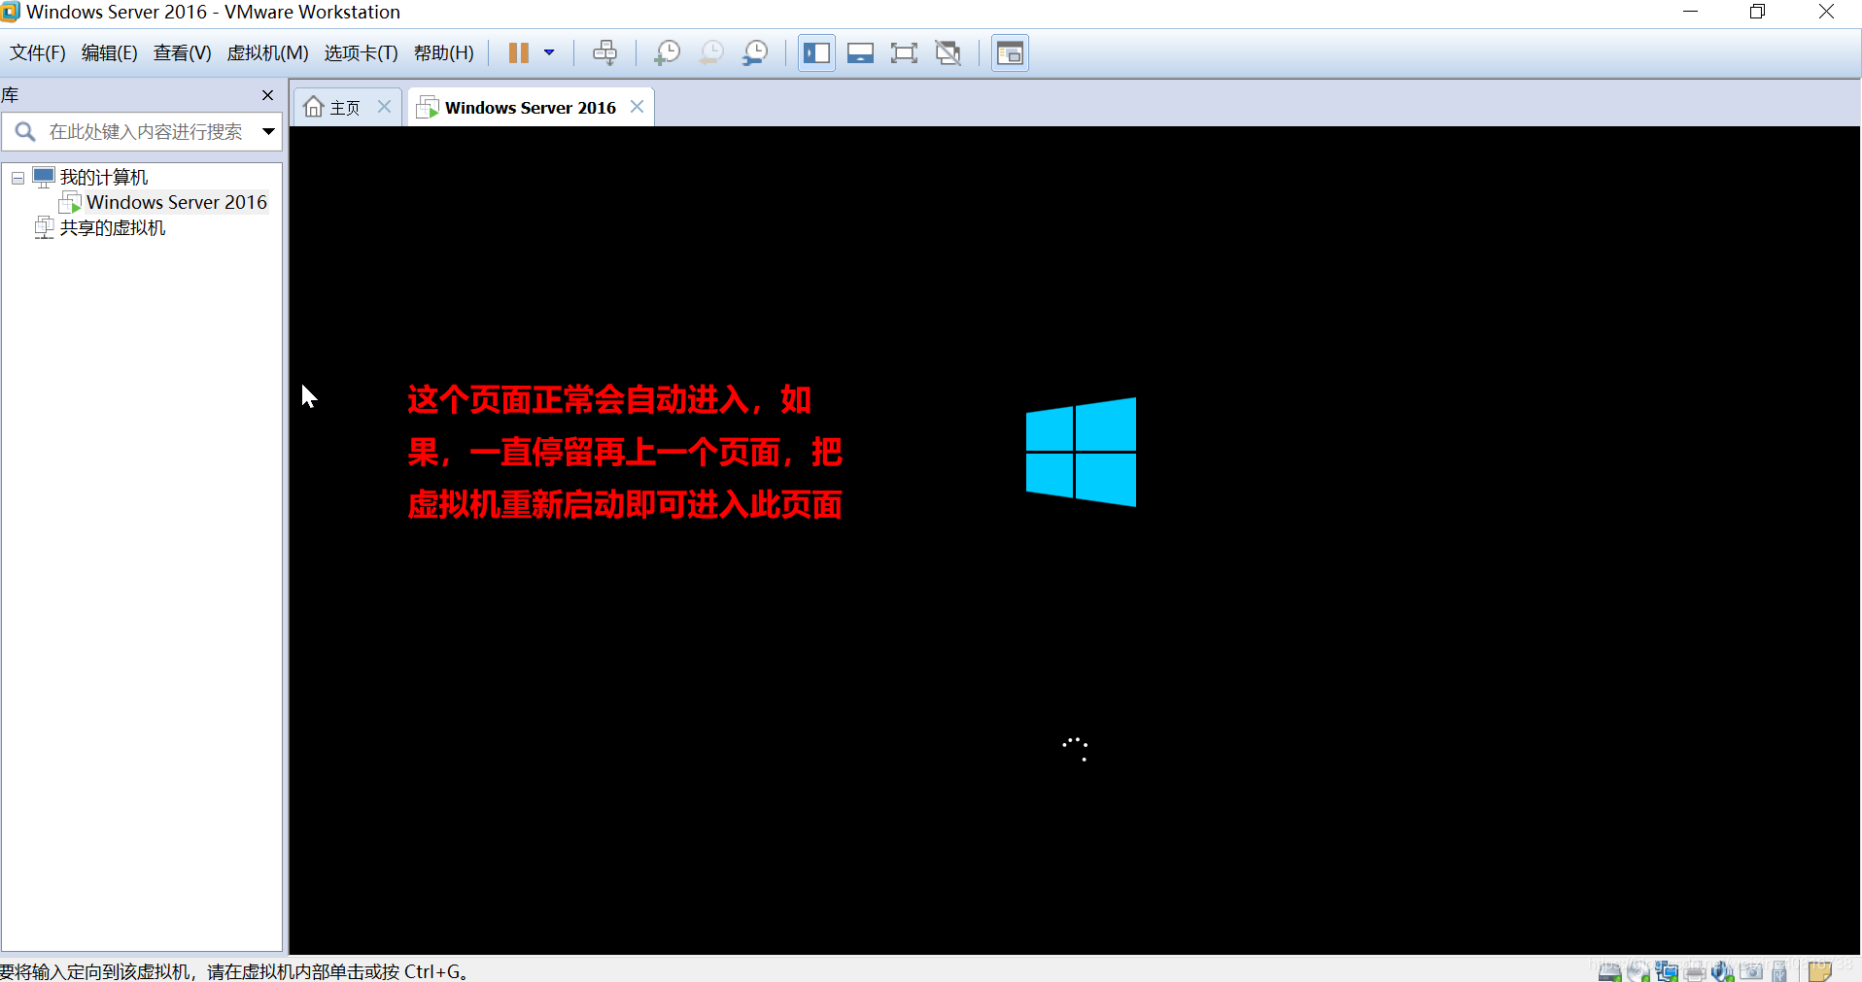Viewport: 1862px width, 982px height.
Task: Open the 文件(F) menu
Action: click(x=38, y=52)
